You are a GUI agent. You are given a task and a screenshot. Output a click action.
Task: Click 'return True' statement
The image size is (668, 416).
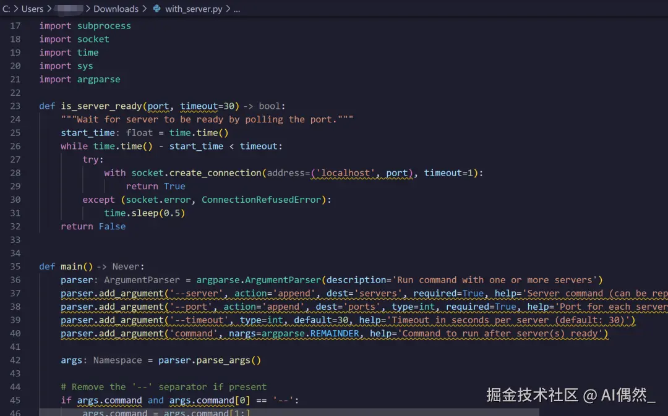coord(155,187)
